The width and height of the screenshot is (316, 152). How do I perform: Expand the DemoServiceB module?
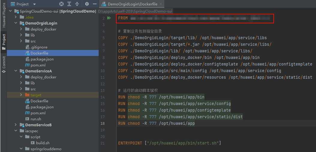(x=16, y=125)
